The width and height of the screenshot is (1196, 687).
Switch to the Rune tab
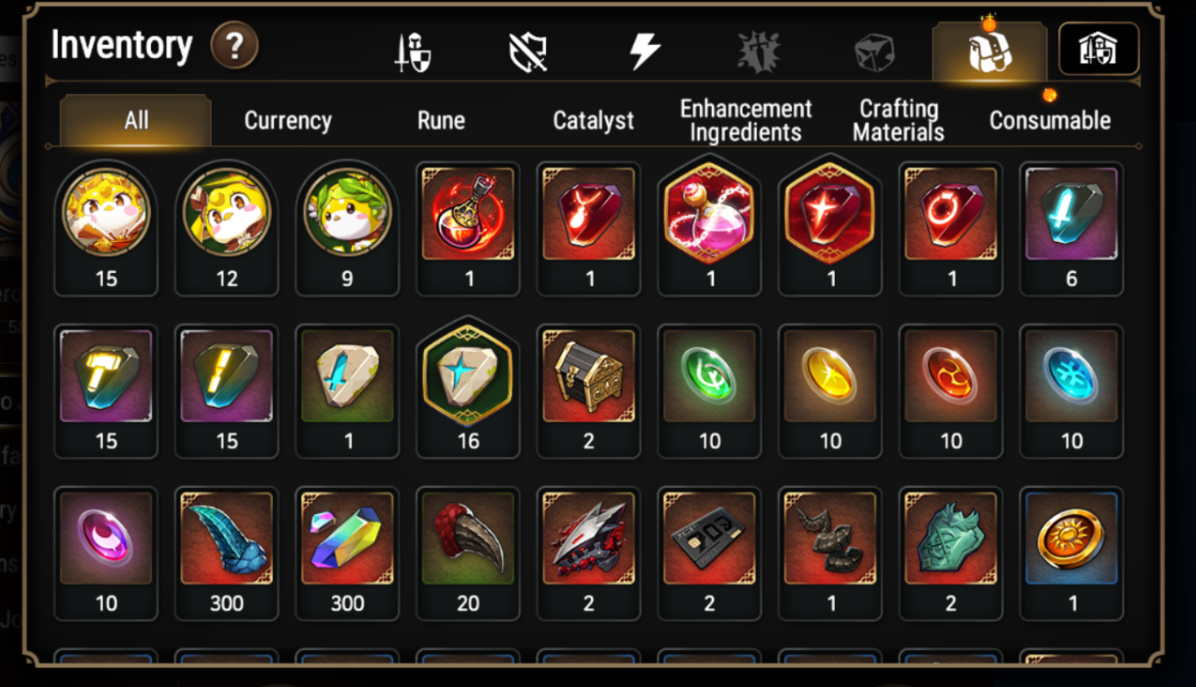(x=441, y=120)
